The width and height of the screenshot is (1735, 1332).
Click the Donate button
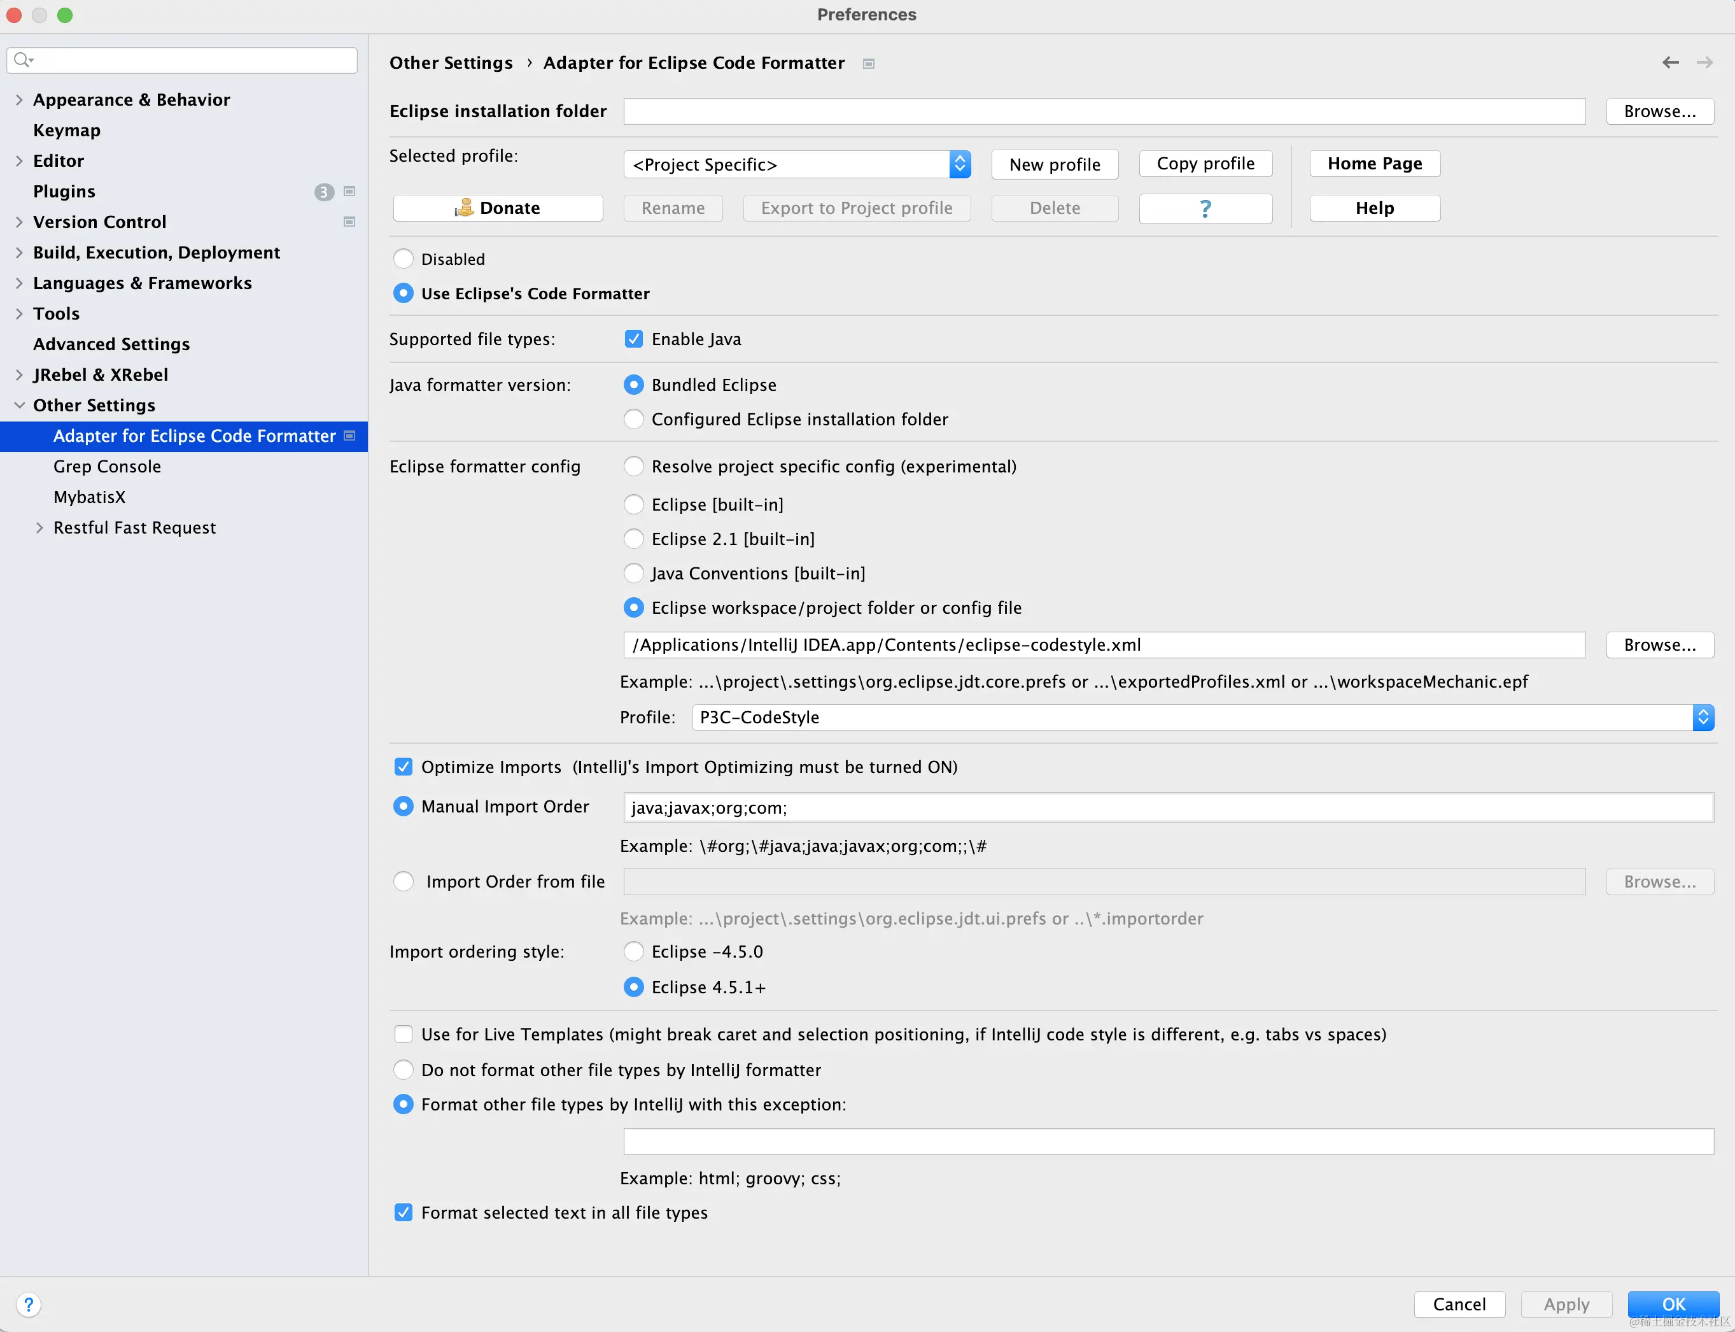point(498,208)
